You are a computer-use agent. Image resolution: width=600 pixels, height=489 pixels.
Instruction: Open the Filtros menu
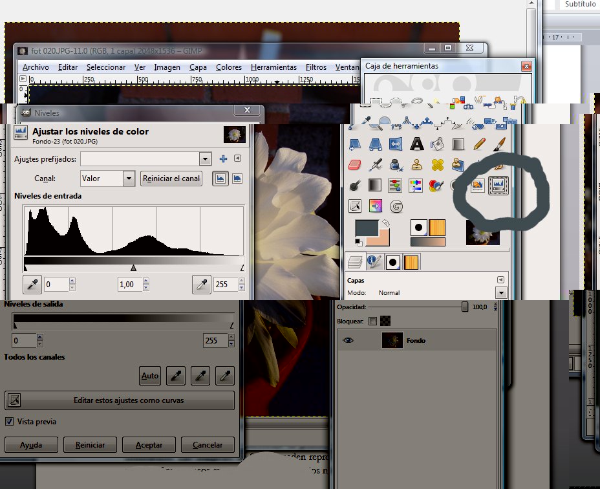point(316,67)
